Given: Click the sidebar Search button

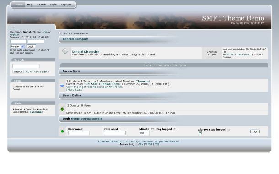Looking at the screenshot, I should pos(18,71).
